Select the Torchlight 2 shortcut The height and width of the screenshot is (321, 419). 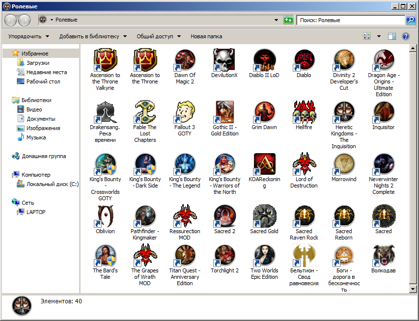pyautogui.click(x=224, y=259)
